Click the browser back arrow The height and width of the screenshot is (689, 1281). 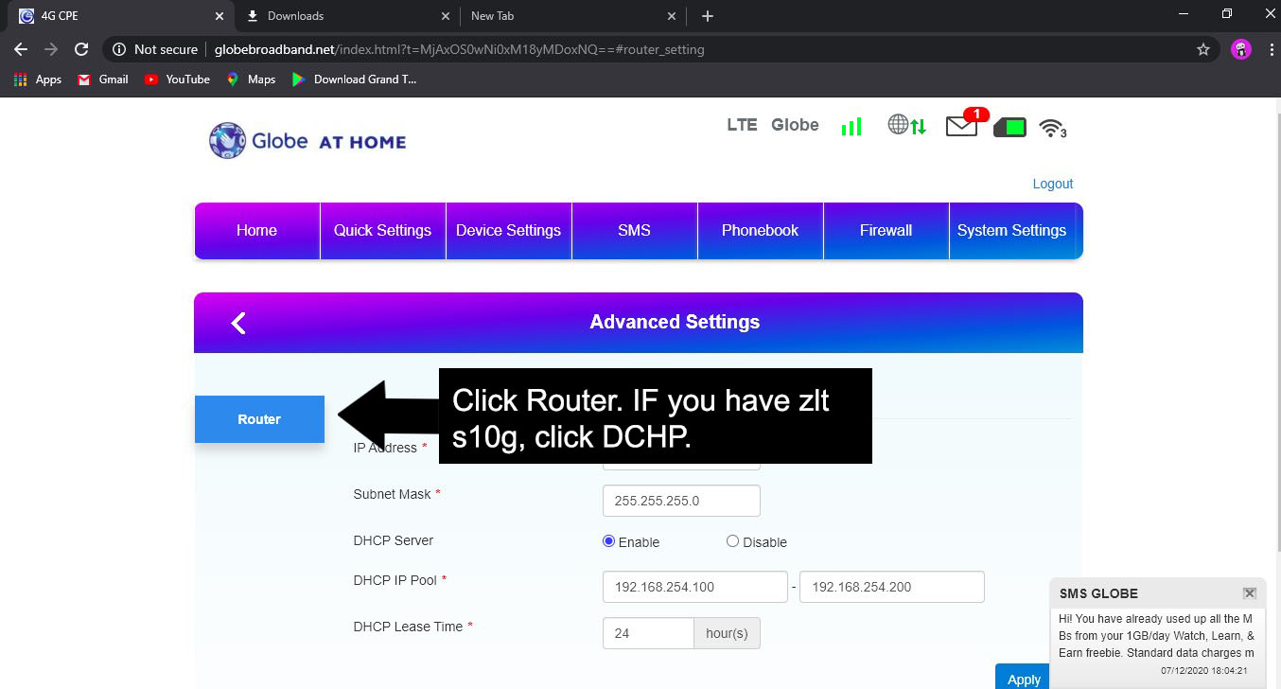click(21, 49)
